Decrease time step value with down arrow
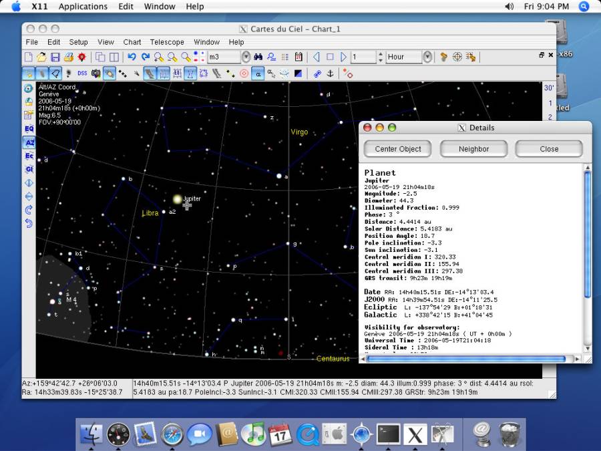 pyautogui.click(x=380, y=60)
